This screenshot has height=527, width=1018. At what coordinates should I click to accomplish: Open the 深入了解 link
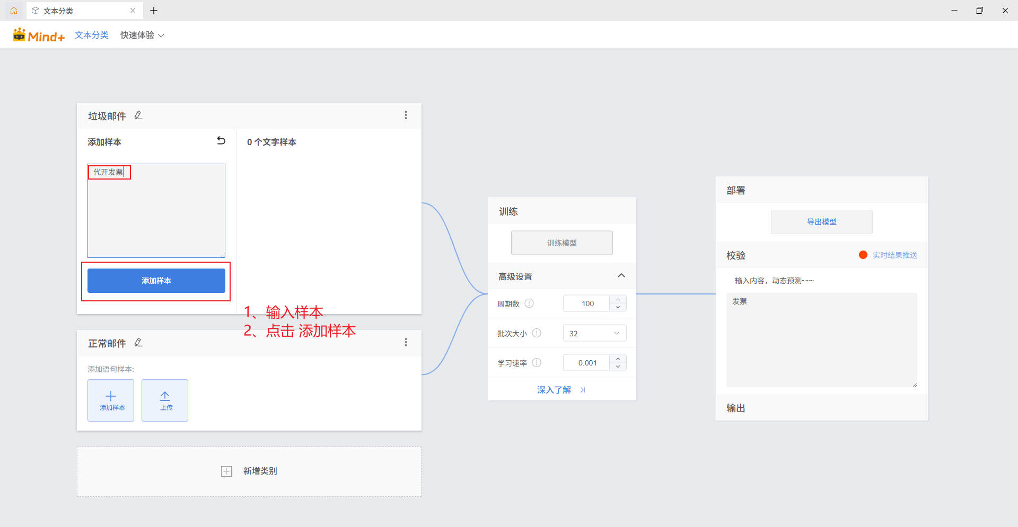pyautogui.click(x=554, y=390)
